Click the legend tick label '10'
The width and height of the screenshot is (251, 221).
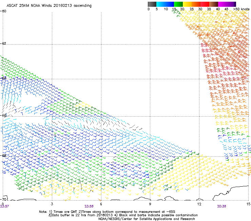point(166,9)
